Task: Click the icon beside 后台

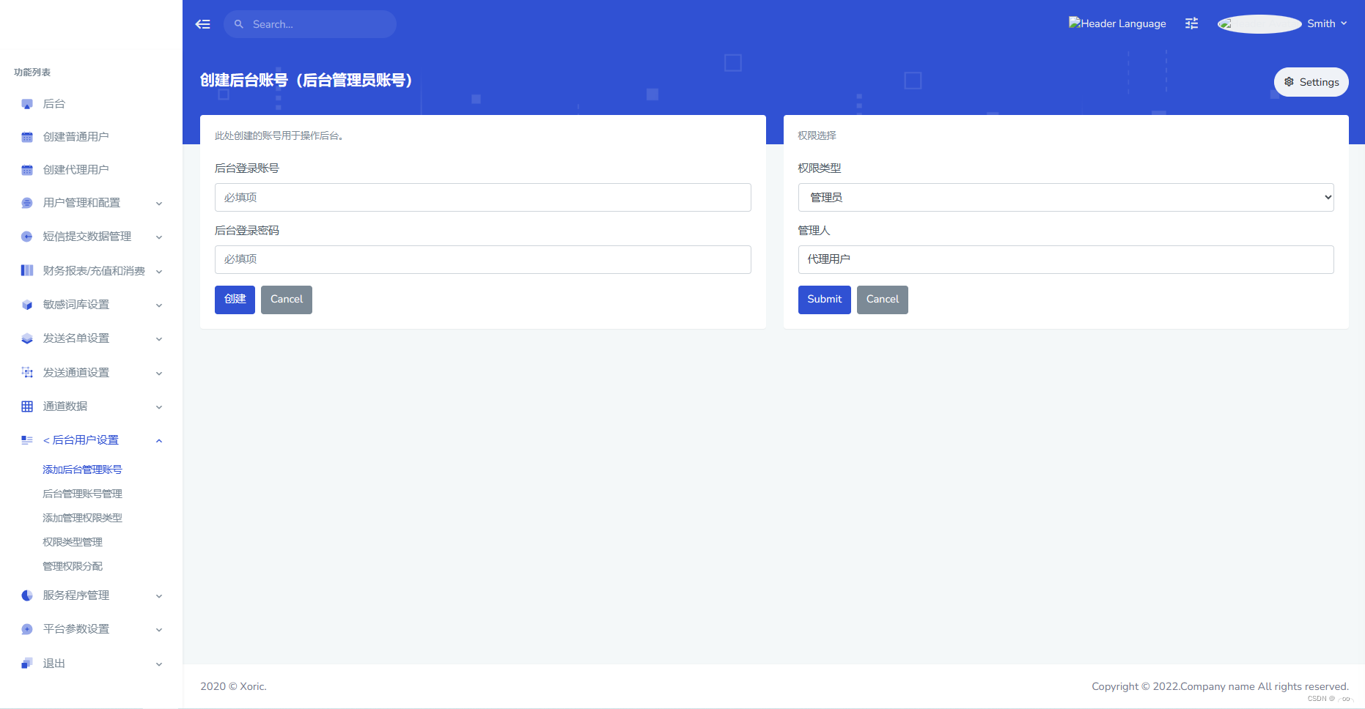Action: pyautogui.click(x=27, y=104)
